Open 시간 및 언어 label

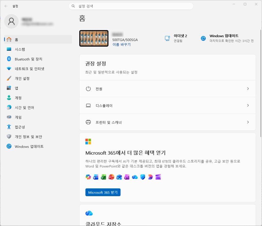click(x=24, y=108)
